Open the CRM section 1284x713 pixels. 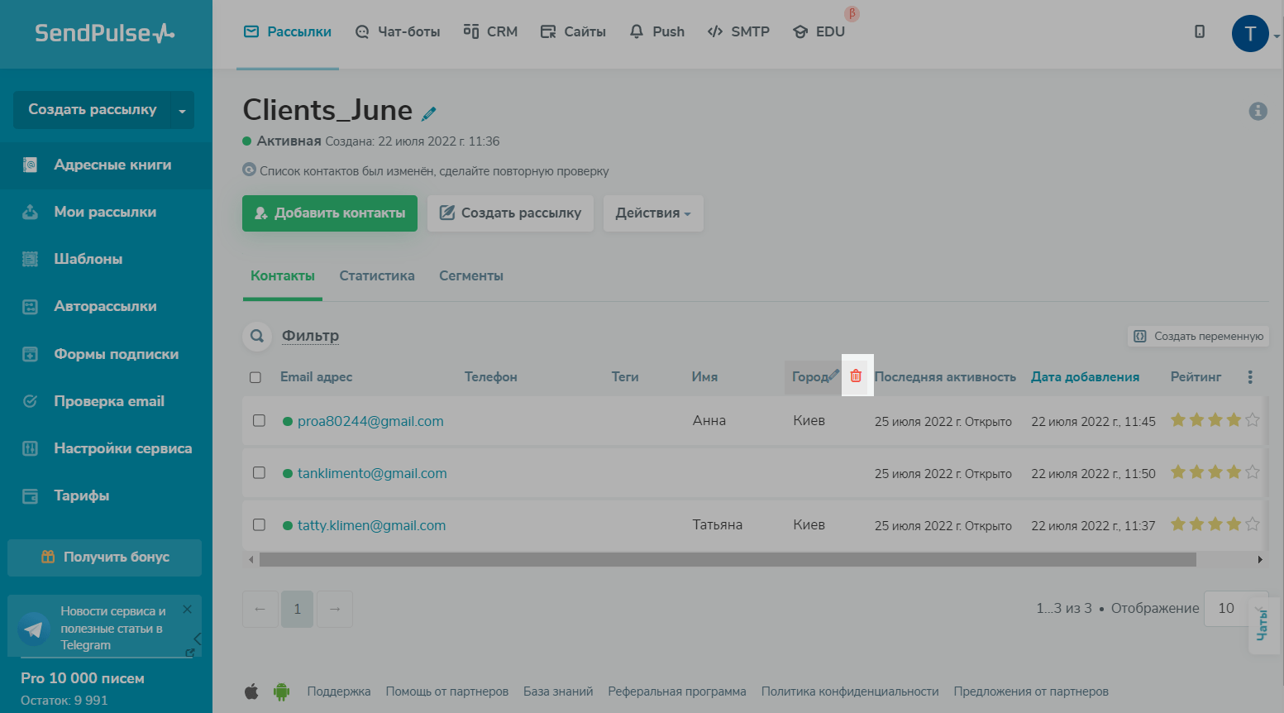click(x=490, y=31)
